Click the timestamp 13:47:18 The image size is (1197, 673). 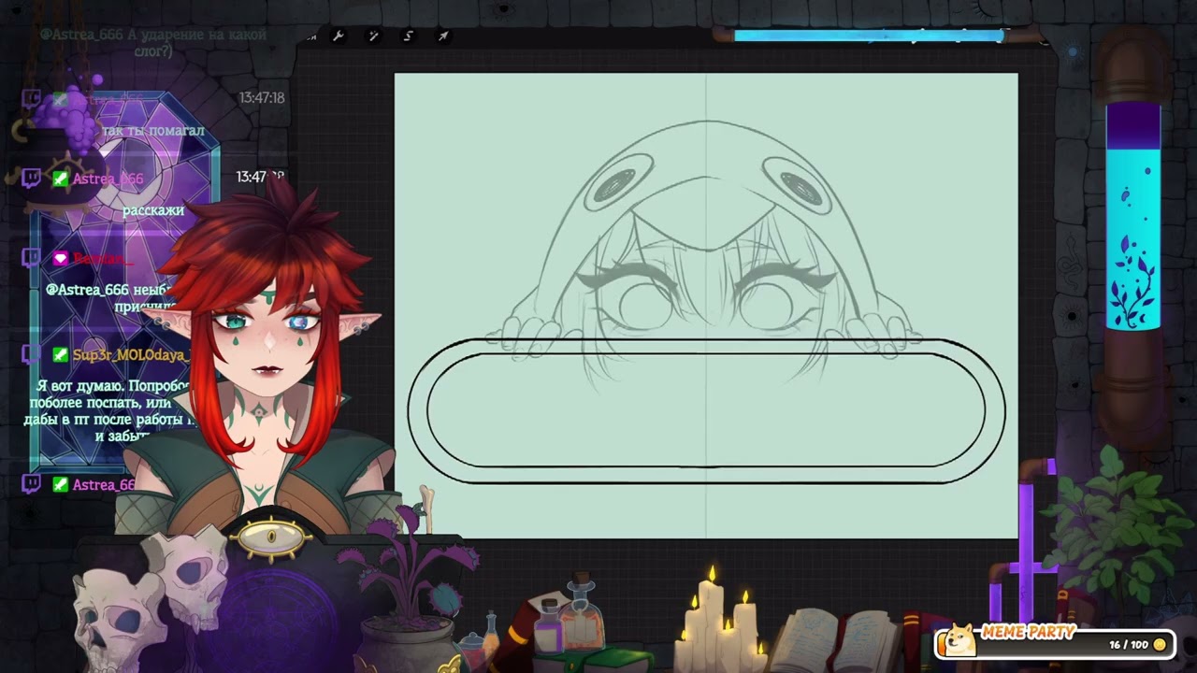(x=261, y=97)
